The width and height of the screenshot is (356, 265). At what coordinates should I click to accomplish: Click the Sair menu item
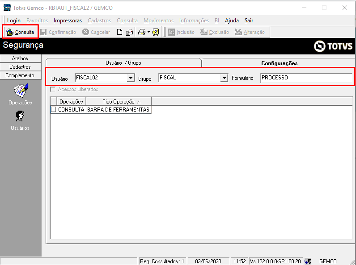tap(249, 21)
